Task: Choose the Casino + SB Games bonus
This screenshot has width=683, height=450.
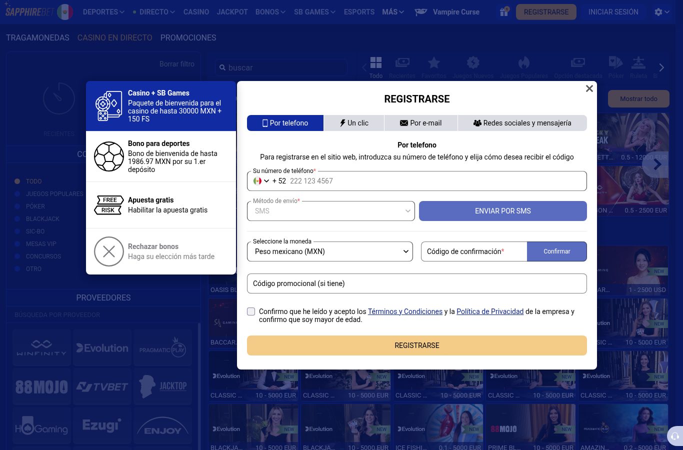Action: click(x=161, y=106)
